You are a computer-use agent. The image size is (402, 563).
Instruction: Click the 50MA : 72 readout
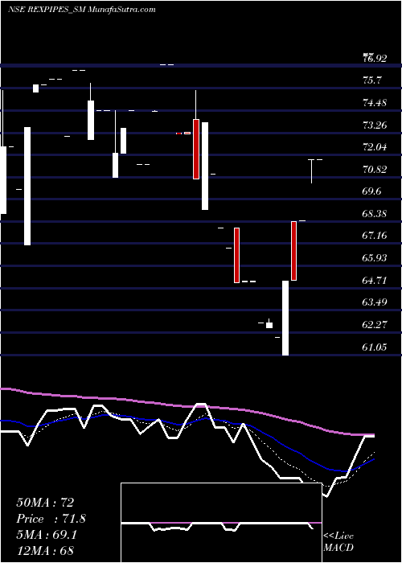point(45,503)
